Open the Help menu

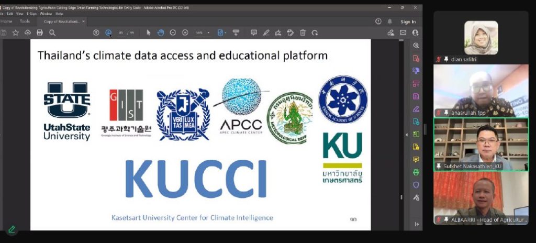[59, 14]
